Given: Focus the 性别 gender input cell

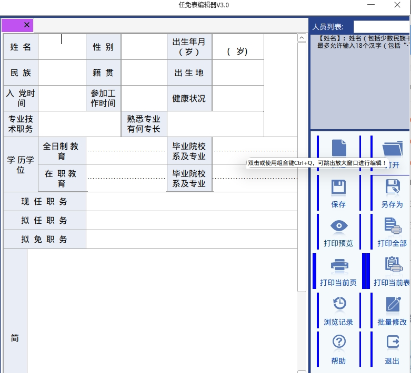Looking at the screenshot, I should click(x=144, y=47).
